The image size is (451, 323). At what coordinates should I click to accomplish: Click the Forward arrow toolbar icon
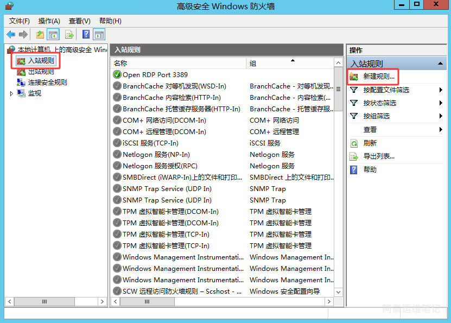pyautogui.click(x=23, y=35)
